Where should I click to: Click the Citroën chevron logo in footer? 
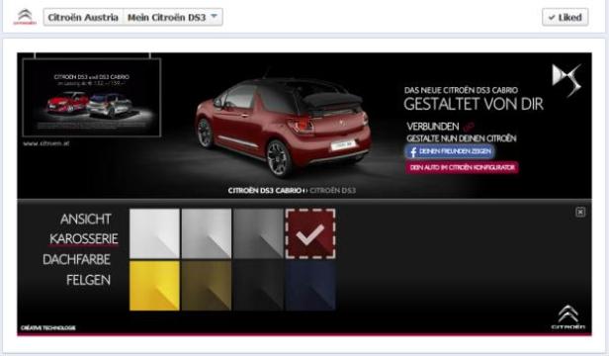click(x=567, y=317)
